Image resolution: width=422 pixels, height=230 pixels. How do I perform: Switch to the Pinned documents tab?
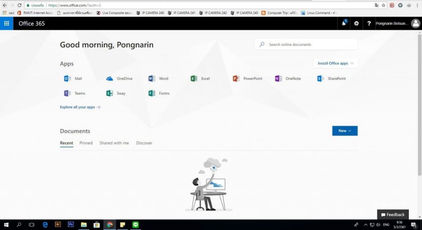coord(86,143)
